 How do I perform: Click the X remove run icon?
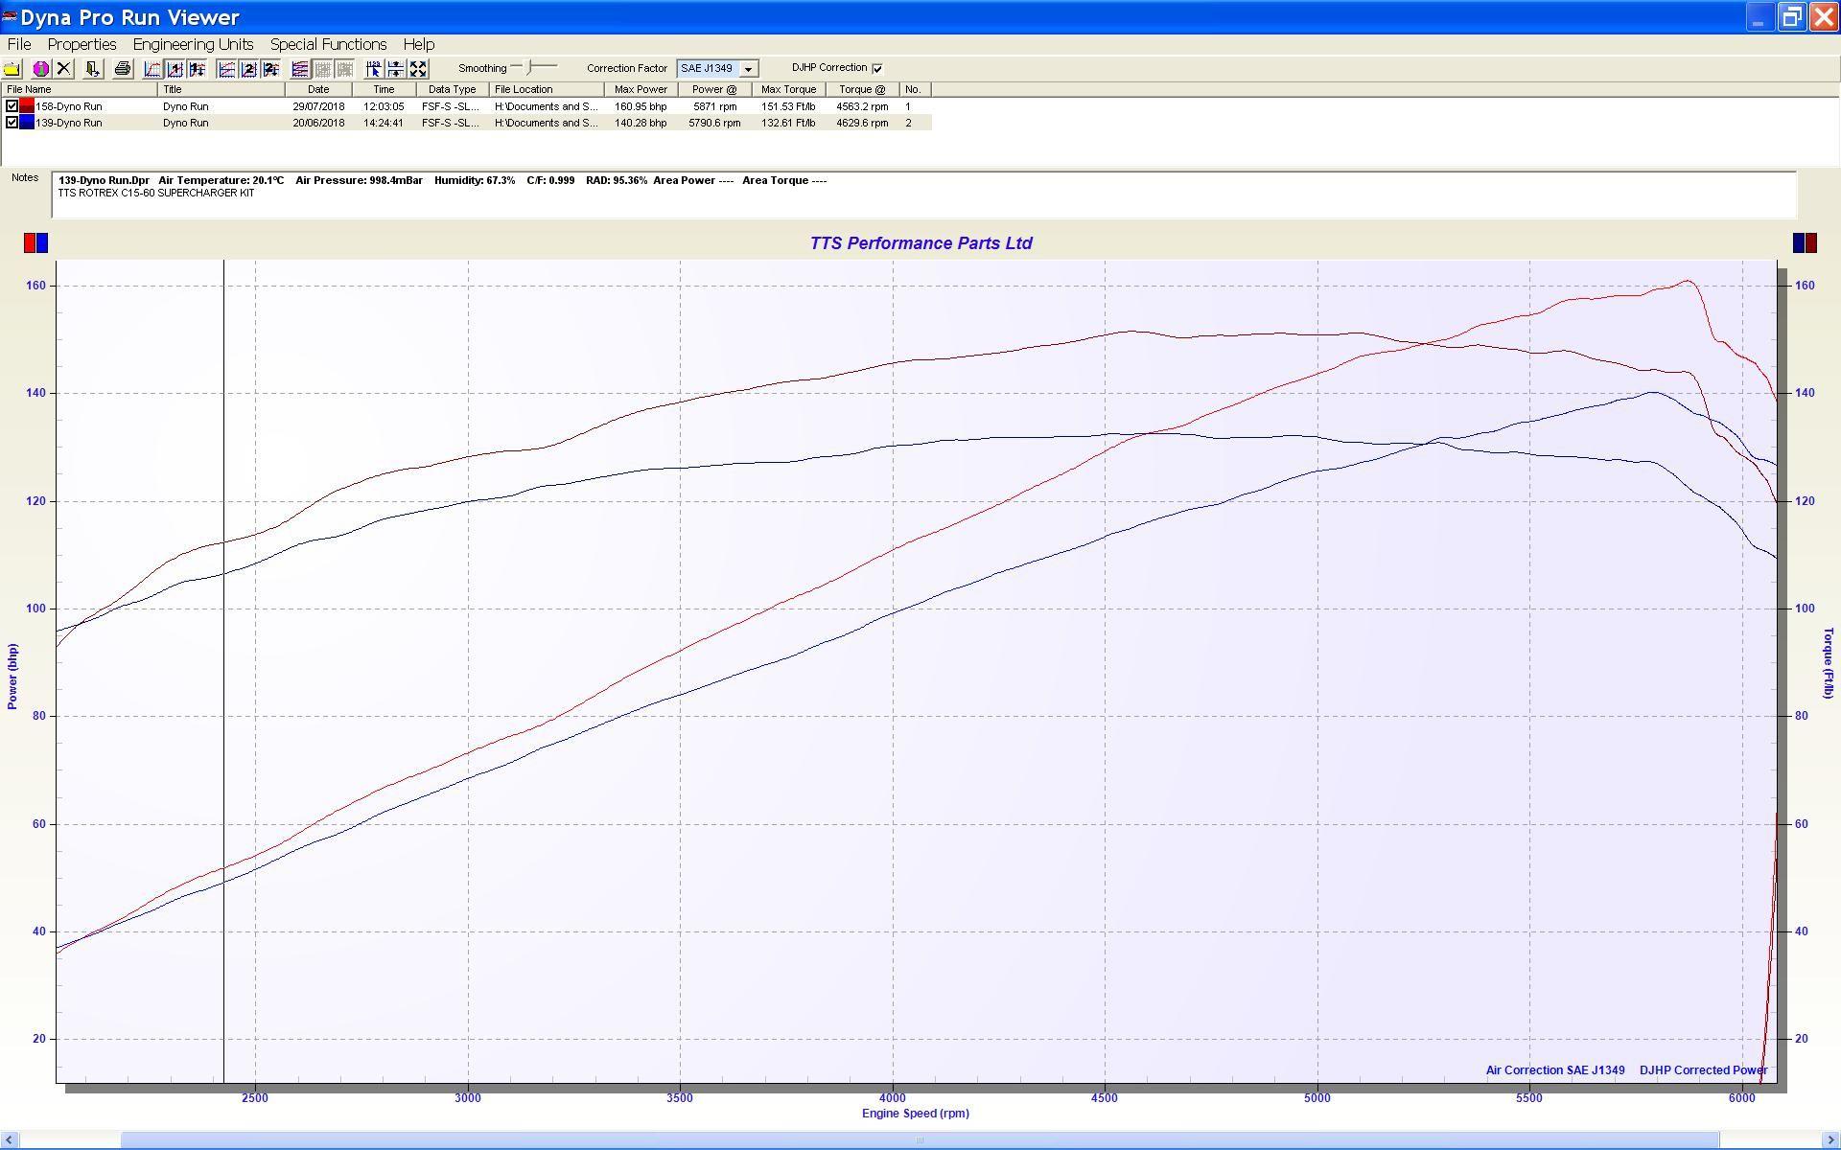coord(64,69)
